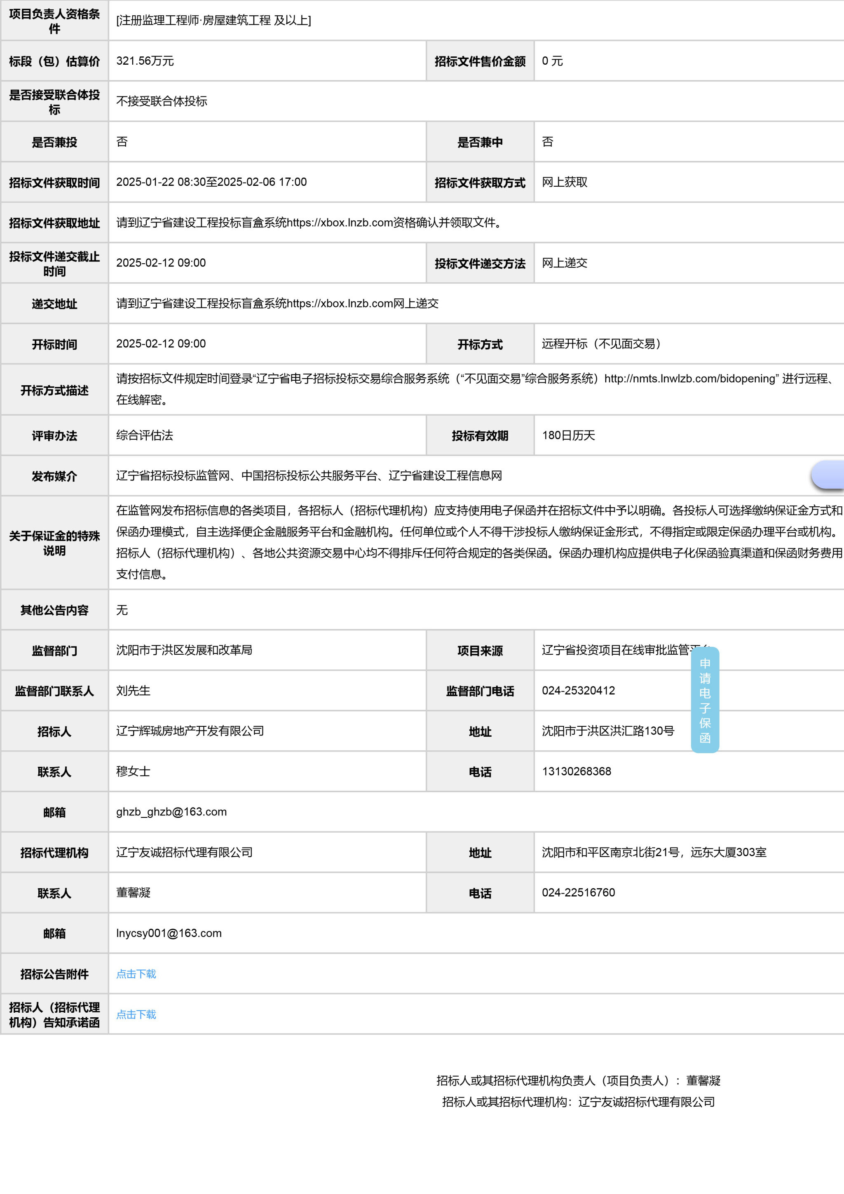844x1194 pixels.
Task: Click the 不接受联合体投标 cell
Action: [x=161, y=101]
